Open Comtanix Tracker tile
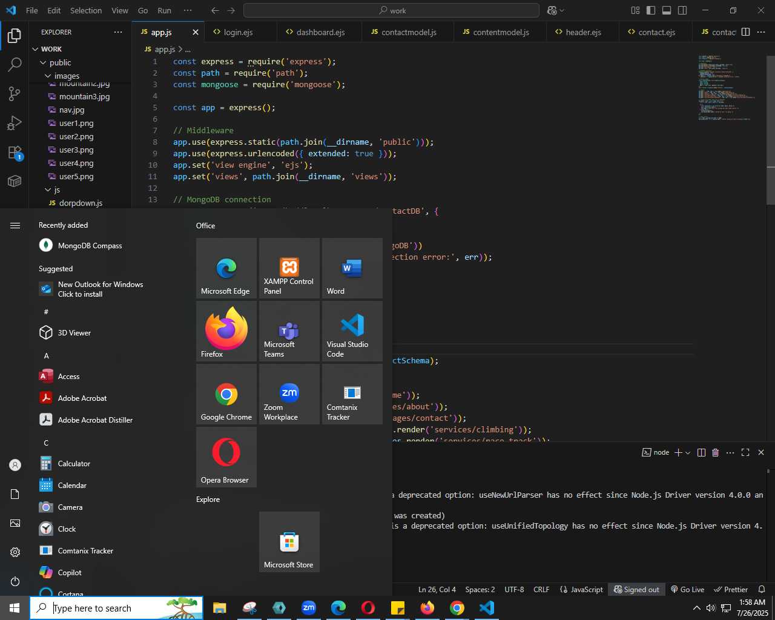 [x=352, y=394]
